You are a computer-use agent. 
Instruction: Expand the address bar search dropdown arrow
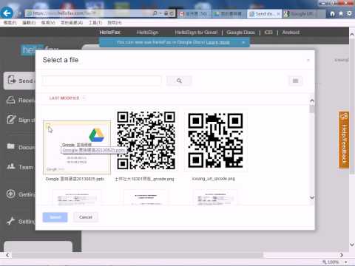point(160,13)
